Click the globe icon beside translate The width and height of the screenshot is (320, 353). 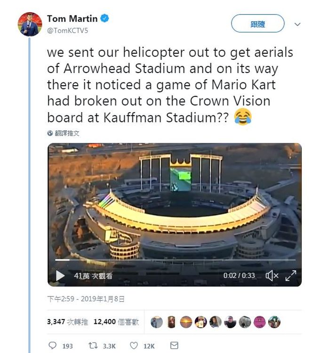point(50,133)
